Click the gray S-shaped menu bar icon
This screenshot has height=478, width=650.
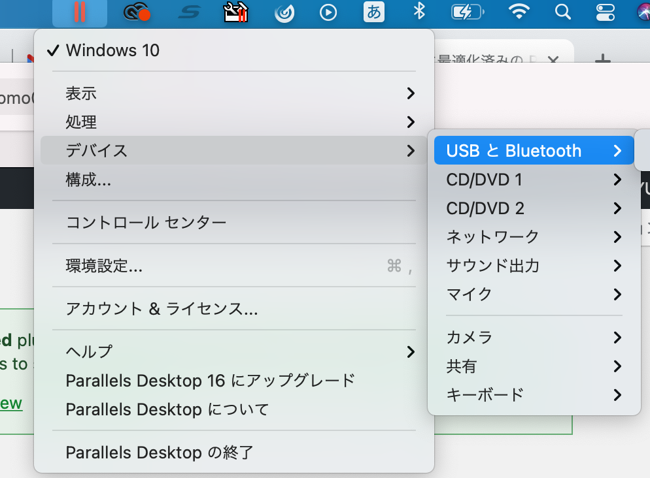190,12
